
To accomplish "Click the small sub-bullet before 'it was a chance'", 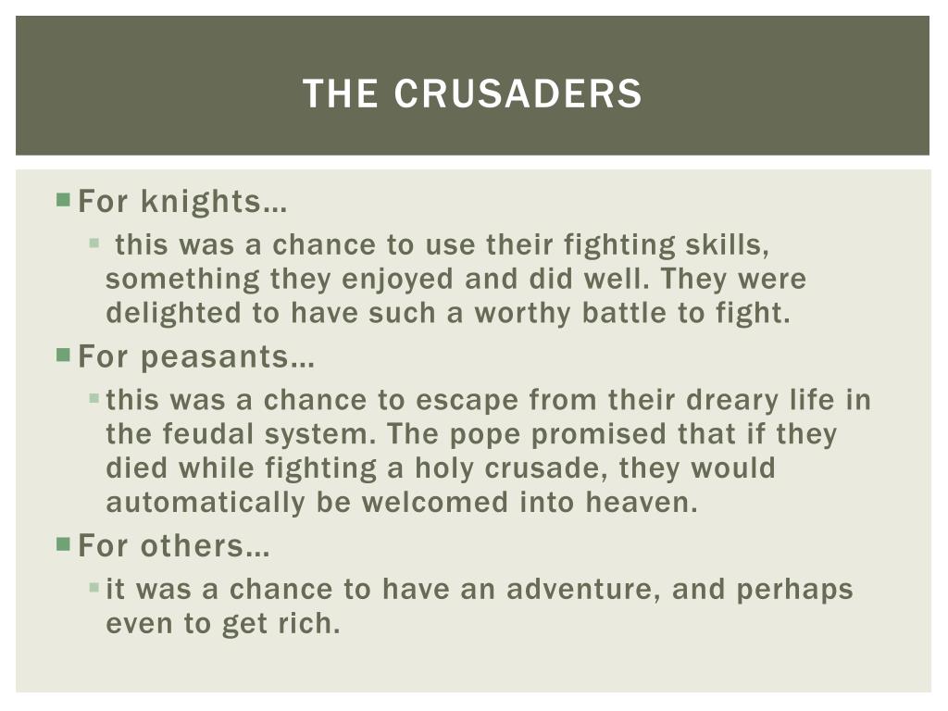I will tap(94, 587).
